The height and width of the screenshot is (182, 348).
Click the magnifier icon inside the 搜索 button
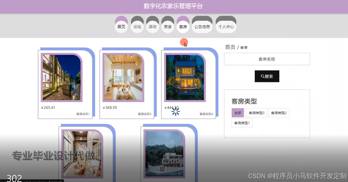262,76
